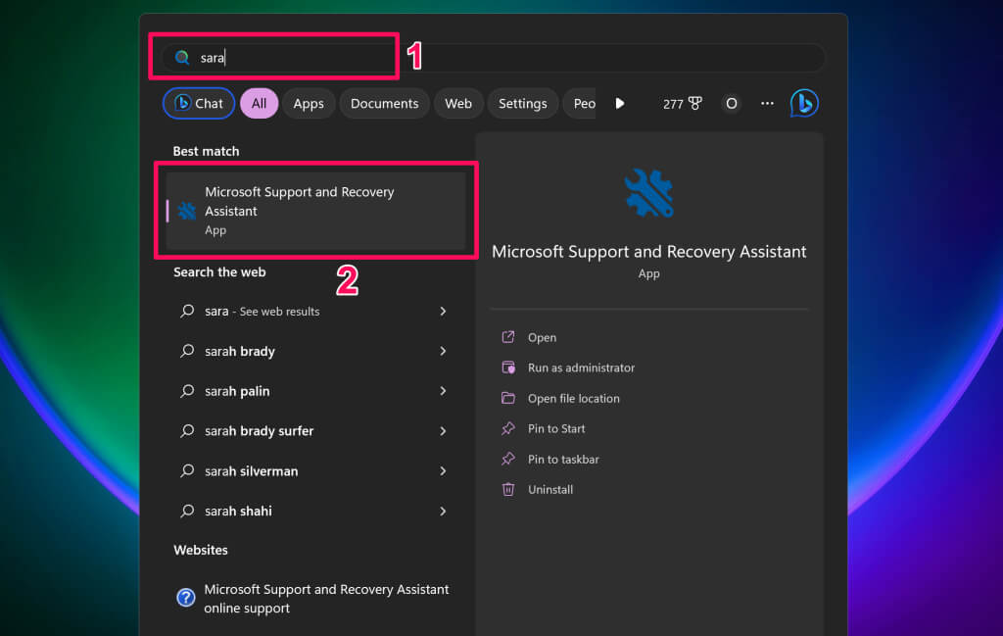The height and width of the screenshot is (636, 1003).
Task: Choose Open file location option
Action: point(573,398)
